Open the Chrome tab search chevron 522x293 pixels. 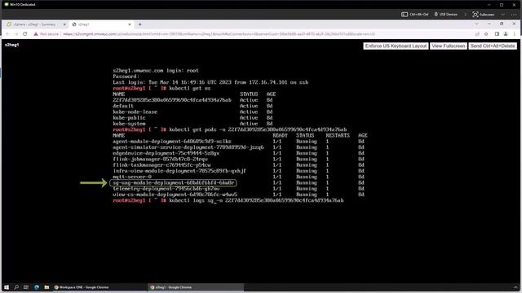coord(476,24)
